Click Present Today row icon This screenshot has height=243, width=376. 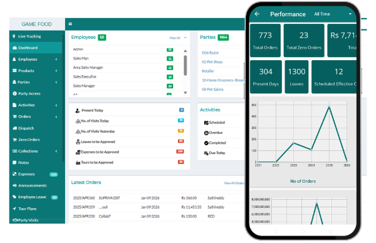78,110
